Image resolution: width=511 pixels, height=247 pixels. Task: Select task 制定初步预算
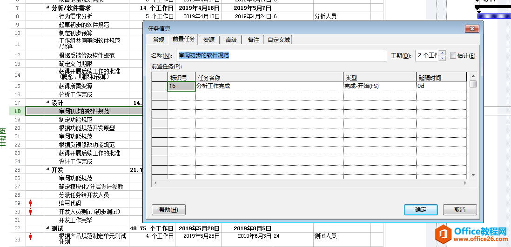(75, 33)
